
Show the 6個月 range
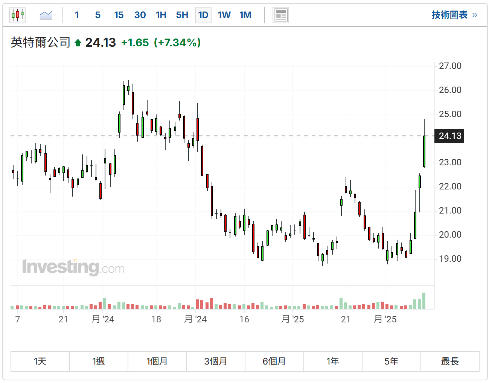tap(274, 362)
